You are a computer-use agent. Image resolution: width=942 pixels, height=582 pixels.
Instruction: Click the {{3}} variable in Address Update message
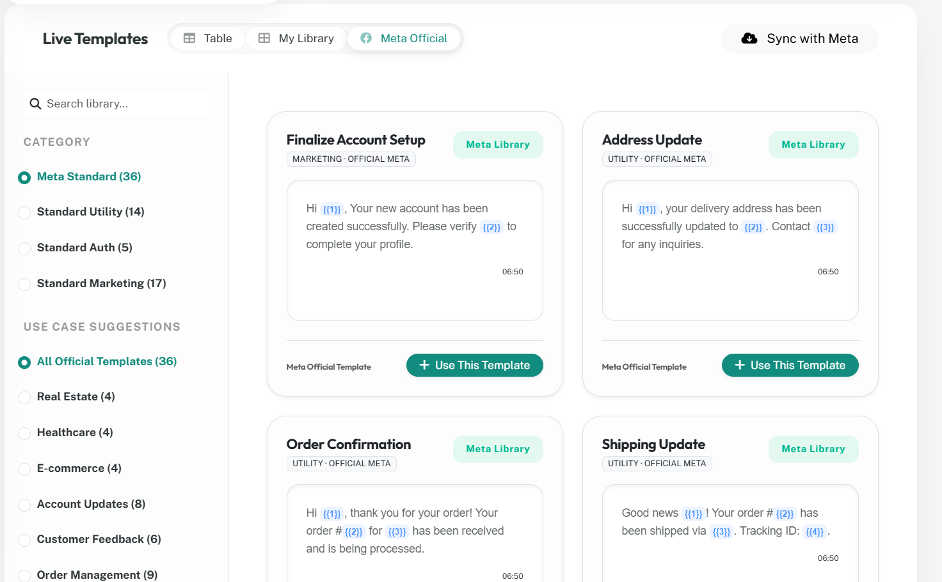tap(826, 227)
